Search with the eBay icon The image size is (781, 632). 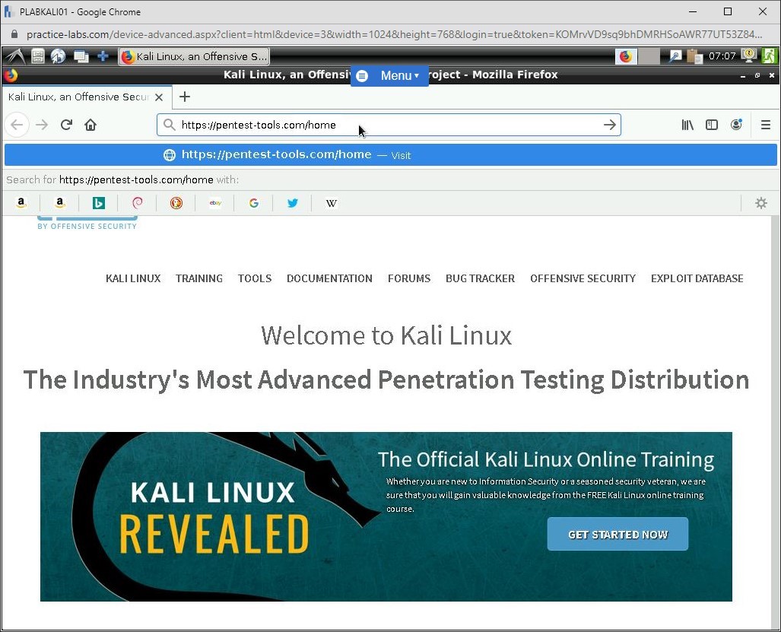click(214, 203)
